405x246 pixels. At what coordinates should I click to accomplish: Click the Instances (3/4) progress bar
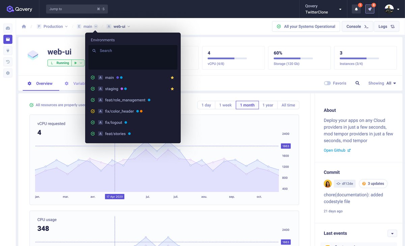pyautogui.click(x=359, y=59)
